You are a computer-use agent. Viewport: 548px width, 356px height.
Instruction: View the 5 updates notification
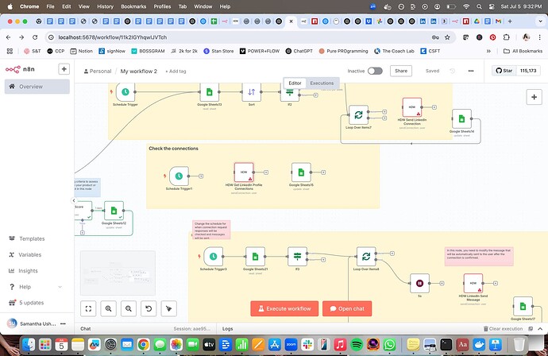(x=37, y=303)
